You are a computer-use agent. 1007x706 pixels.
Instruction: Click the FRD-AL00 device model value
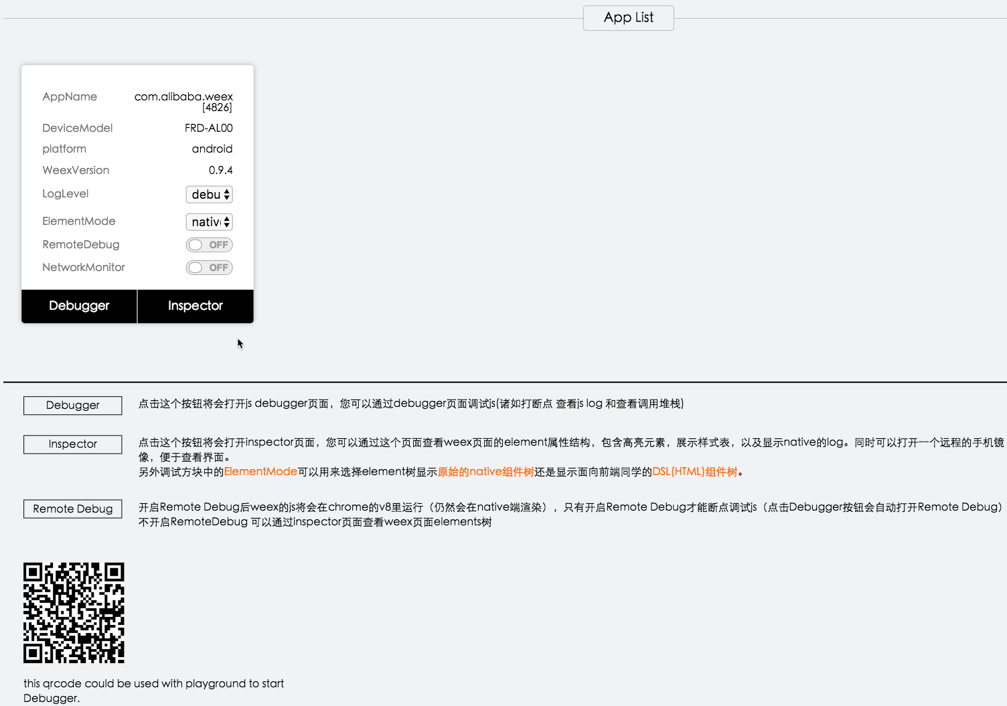point(208,128)
